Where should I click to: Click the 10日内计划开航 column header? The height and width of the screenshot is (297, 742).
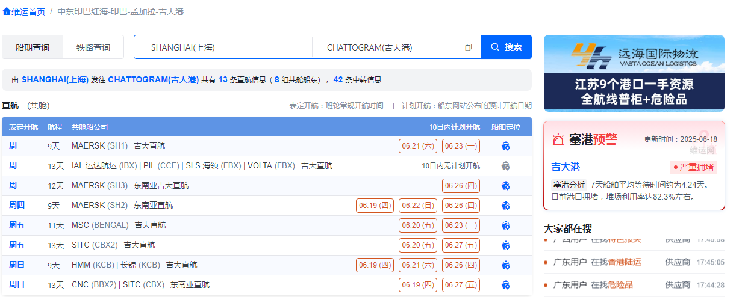[455, 127]
